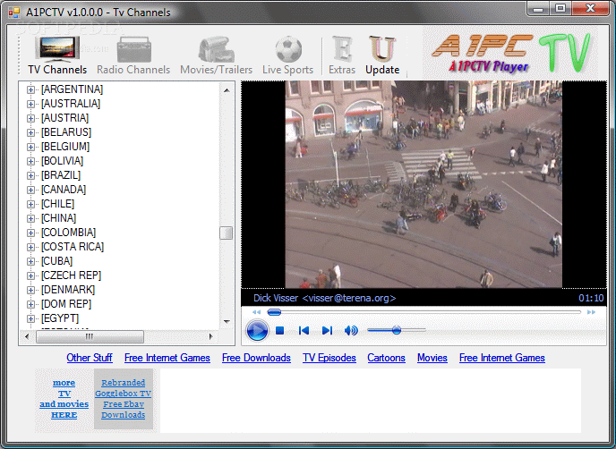Open the Other Stuff link

[90, 358]
